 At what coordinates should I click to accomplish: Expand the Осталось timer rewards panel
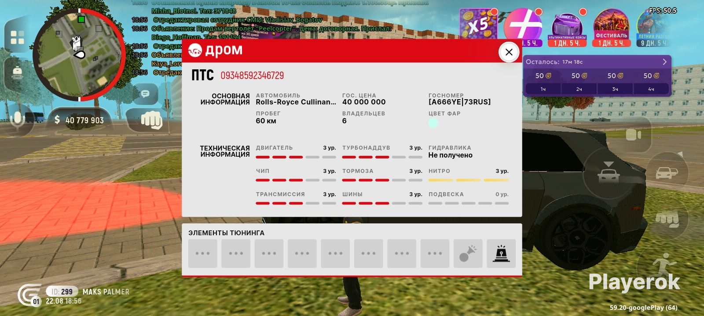coord(664,62)
